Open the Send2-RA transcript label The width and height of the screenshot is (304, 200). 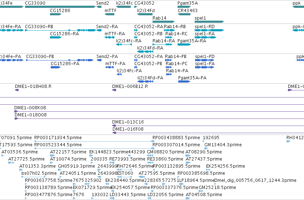click(107, 27)
